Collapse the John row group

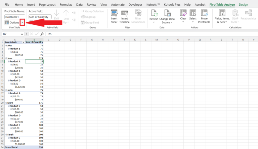6,90
